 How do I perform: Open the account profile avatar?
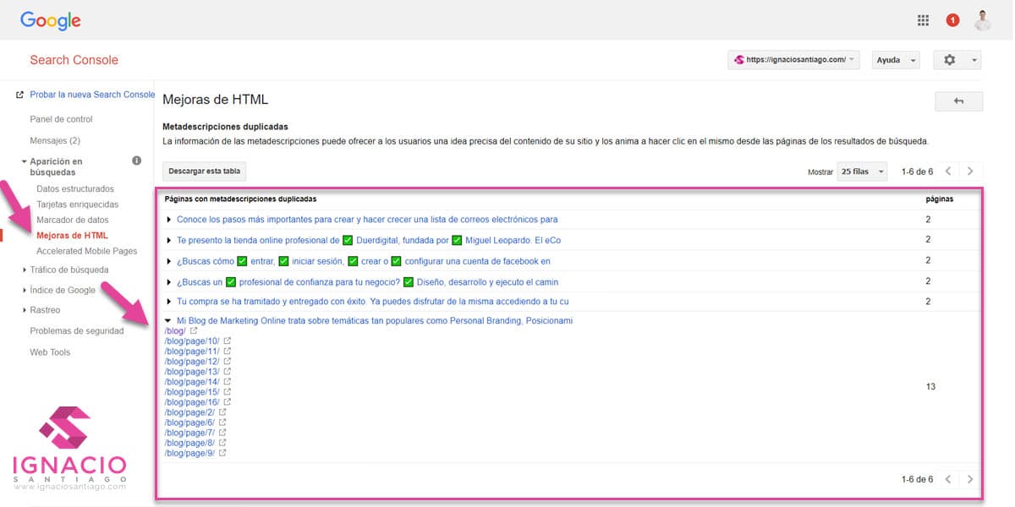(982, 20)
